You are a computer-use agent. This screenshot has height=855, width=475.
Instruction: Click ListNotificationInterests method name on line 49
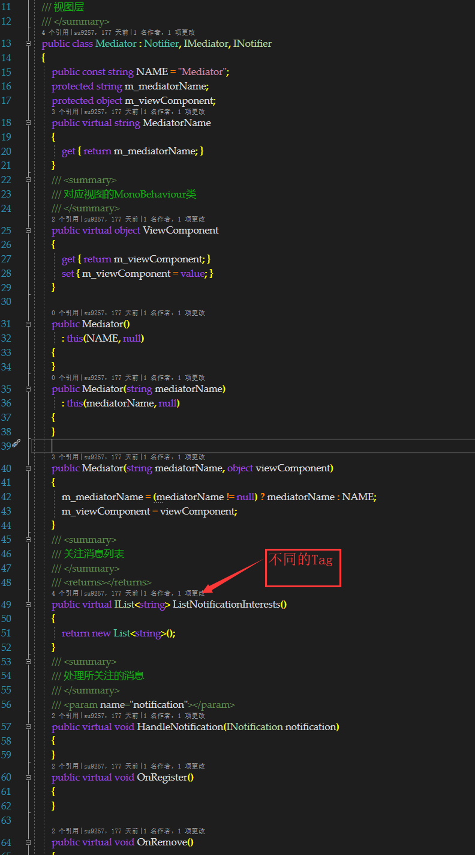(x=227, y=605)
